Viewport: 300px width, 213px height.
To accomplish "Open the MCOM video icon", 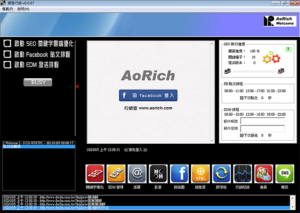I will click(x=158, y=174).
